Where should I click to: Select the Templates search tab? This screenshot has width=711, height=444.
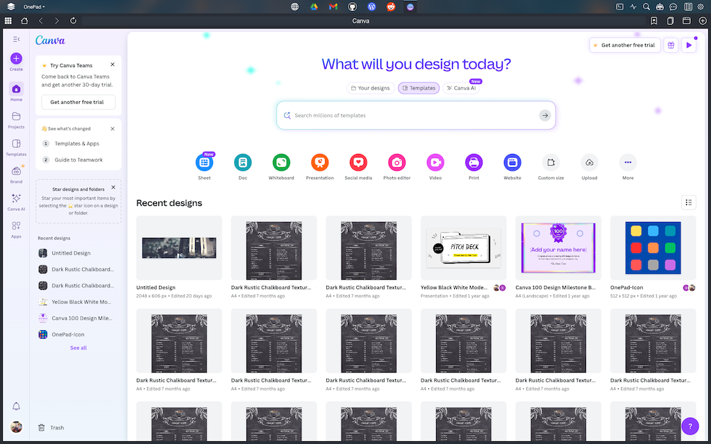[x=419, y=88]
